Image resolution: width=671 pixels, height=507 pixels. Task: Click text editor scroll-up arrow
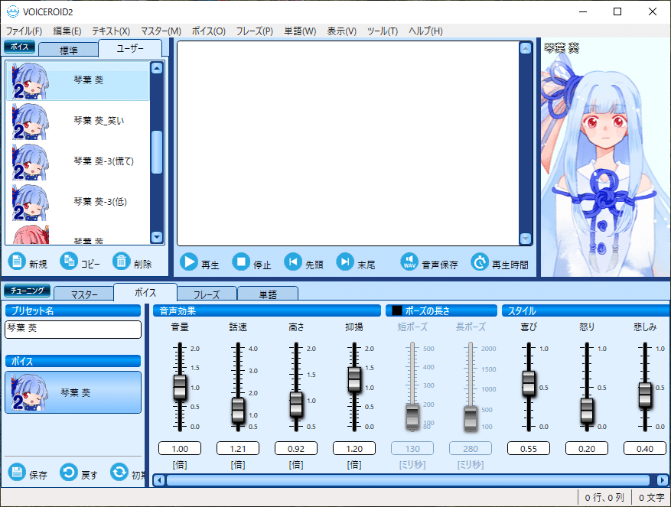[526, 48]
